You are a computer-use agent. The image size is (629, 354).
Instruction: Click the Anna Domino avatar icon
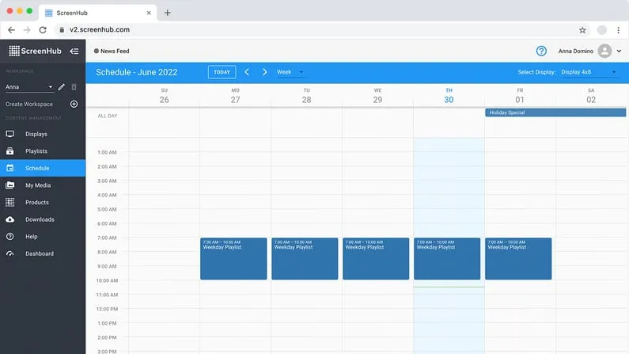pyautogui.click(x=604, y=51)
